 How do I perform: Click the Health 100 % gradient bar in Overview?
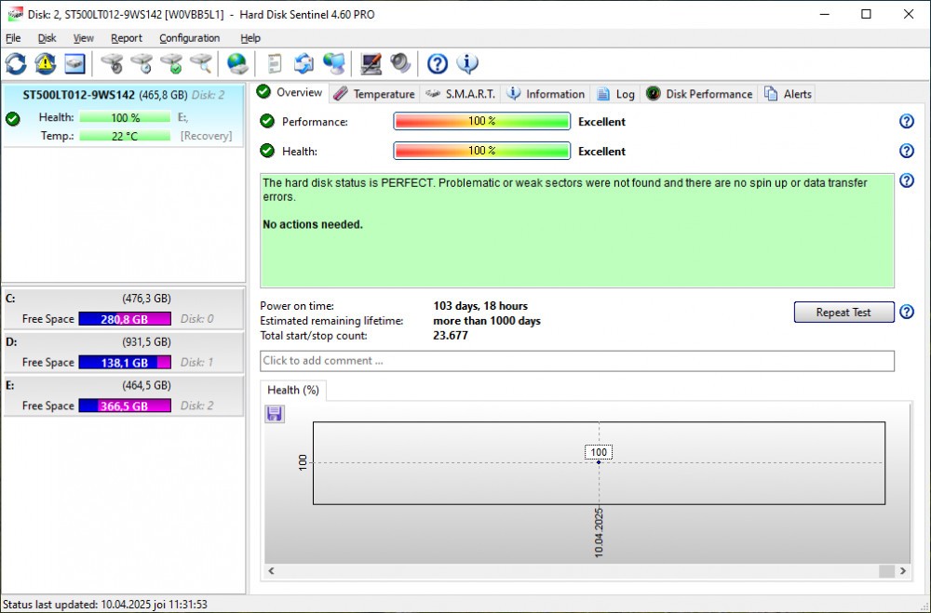tap(481, 151)
